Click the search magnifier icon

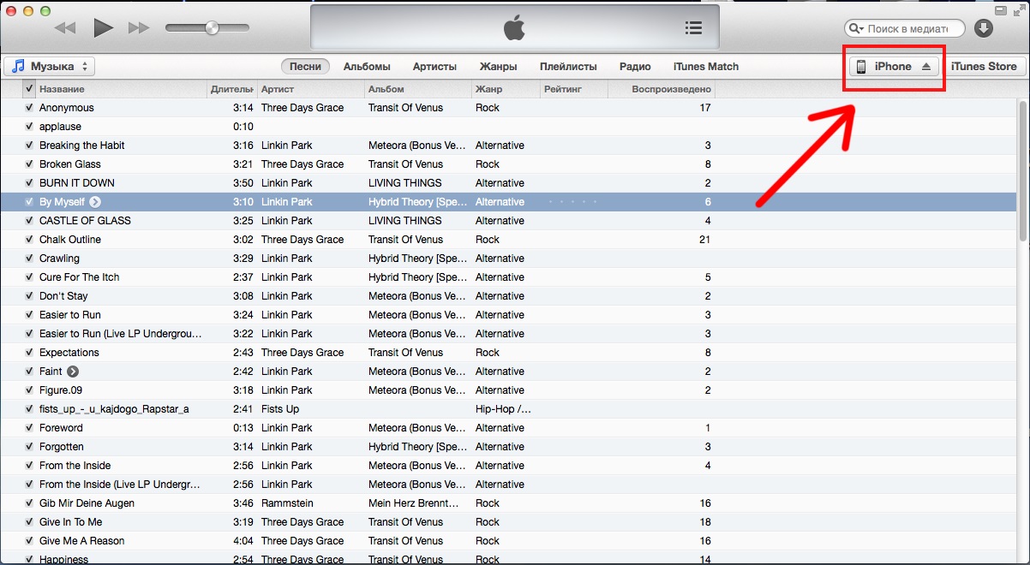click(x=856, y=28)
